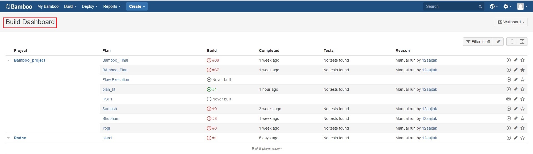
Task: Collapse all projects icon button
Action: pos(512,42)
